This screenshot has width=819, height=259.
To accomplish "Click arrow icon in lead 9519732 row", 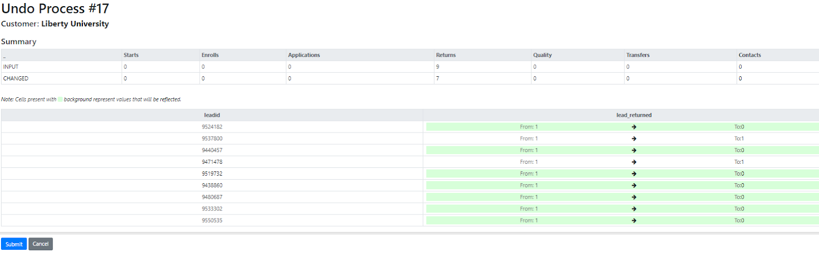I will click(x=634, y=174).
